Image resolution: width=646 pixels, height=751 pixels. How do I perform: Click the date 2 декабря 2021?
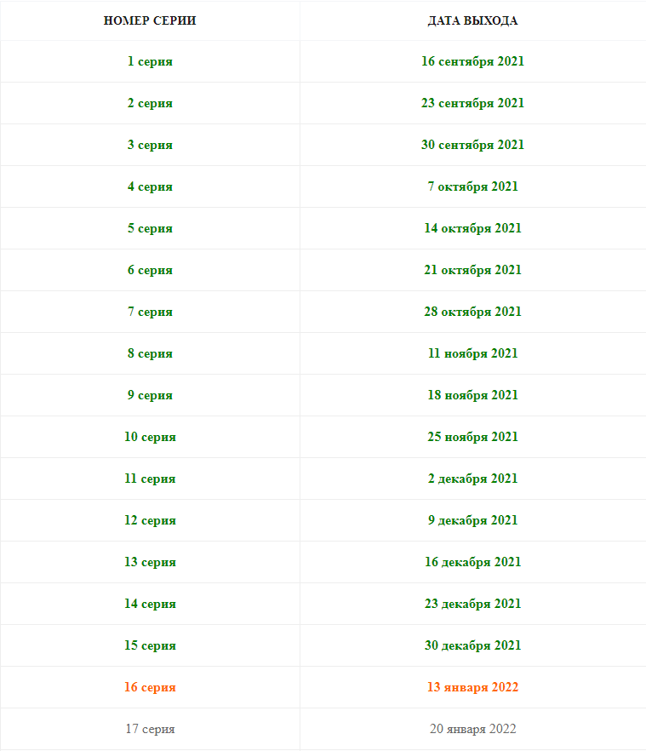point(472,479)
